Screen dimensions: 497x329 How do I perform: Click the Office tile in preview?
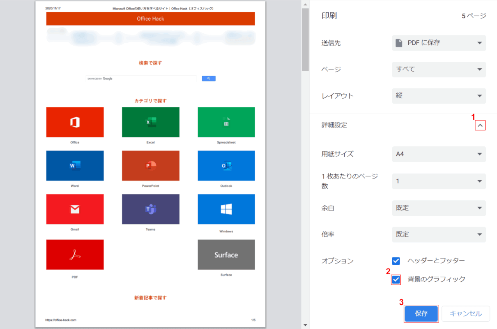coord(75,122)
